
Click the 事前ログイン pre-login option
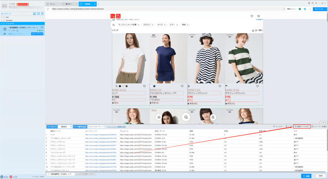(x=292, y=9)
